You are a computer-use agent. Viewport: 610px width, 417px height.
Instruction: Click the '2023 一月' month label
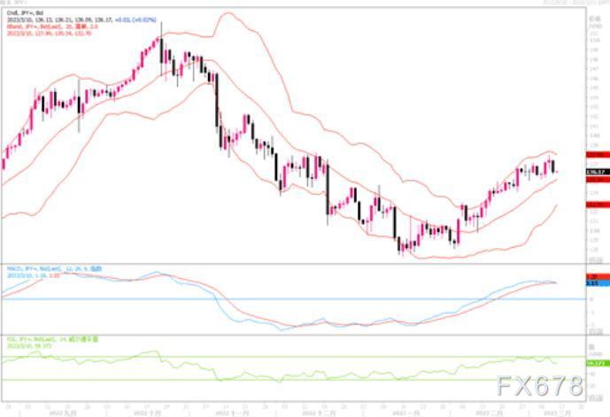tap(405, 413)
